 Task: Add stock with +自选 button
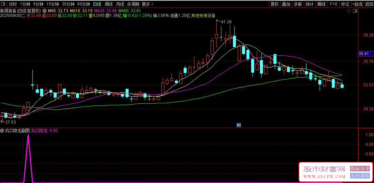pyautogui.click(x=357, y=4)
